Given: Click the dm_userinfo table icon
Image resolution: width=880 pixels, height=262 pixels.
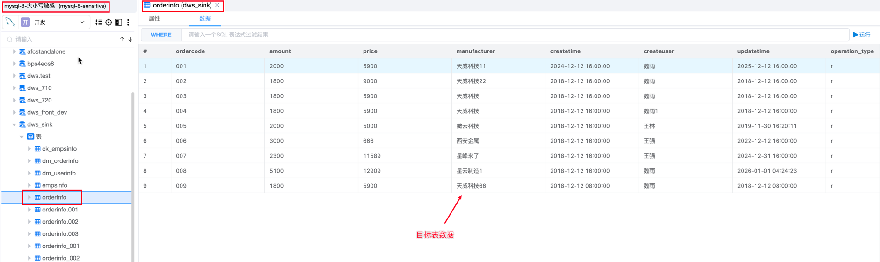Looking at the screenshot, I should [37, 173].
